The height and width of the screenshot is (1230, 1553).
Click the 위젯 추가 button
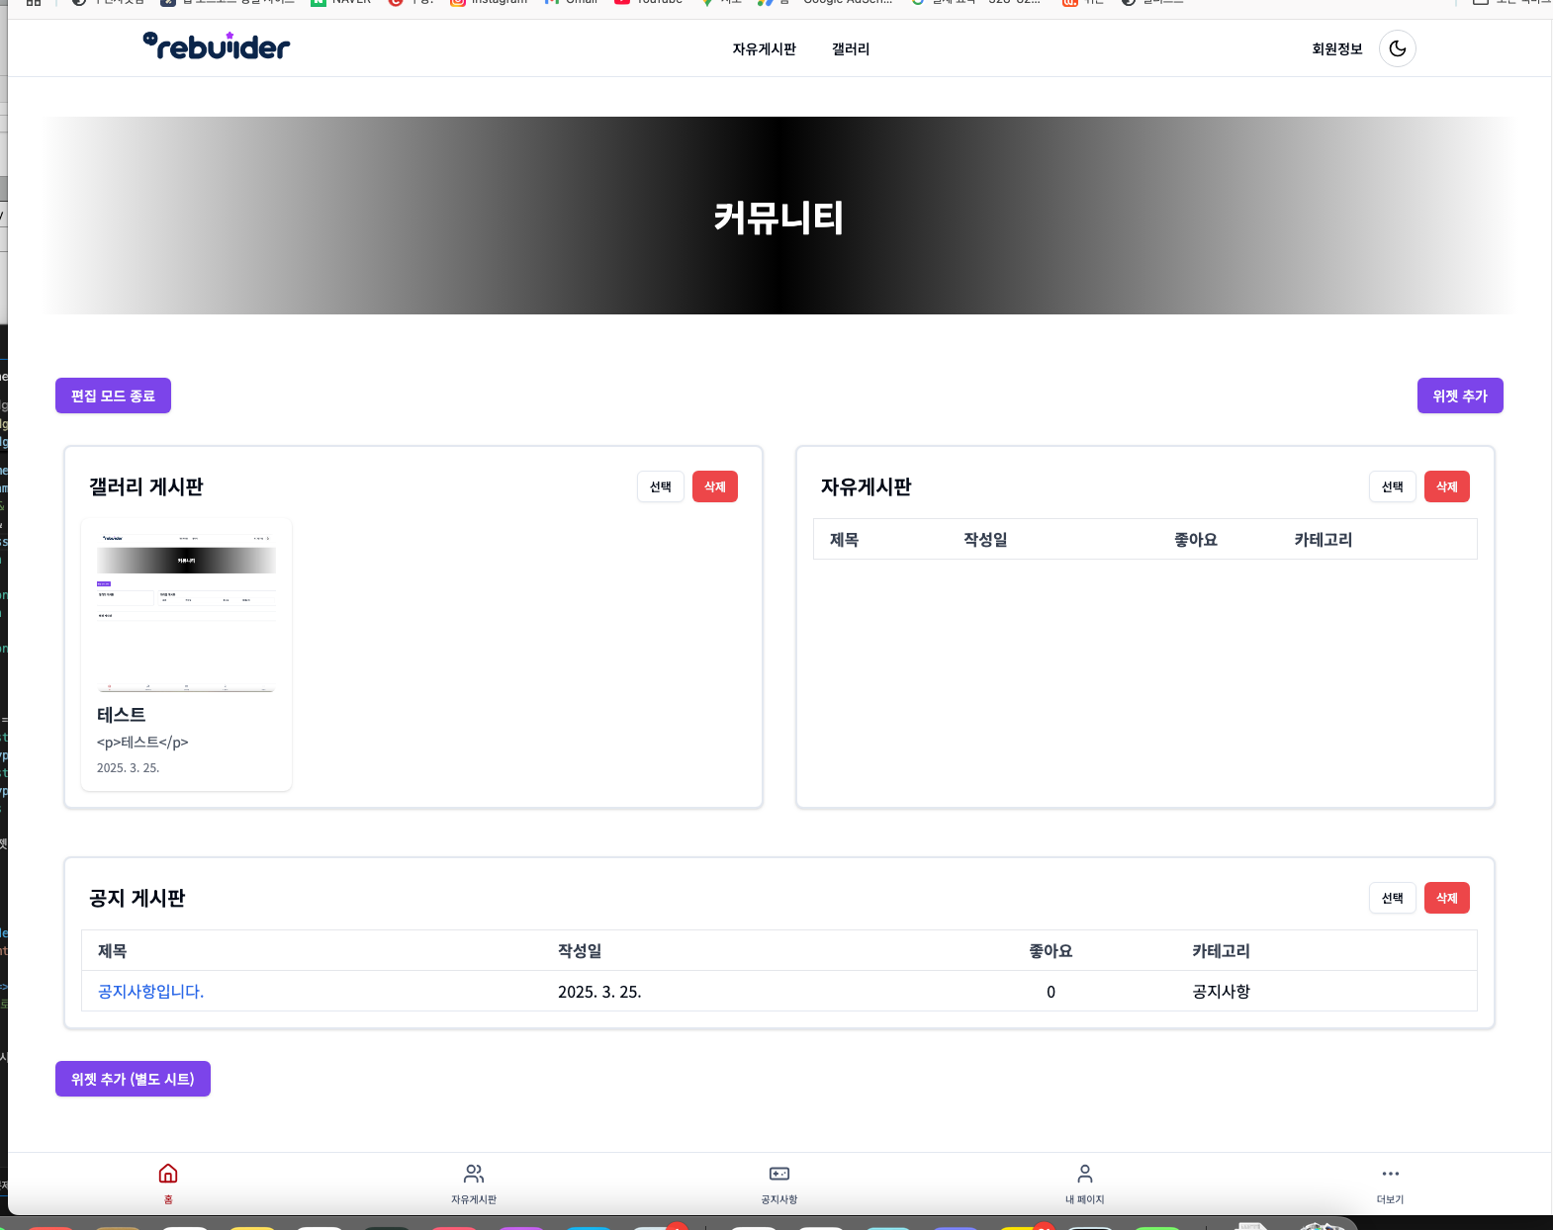coord(1460,395)
